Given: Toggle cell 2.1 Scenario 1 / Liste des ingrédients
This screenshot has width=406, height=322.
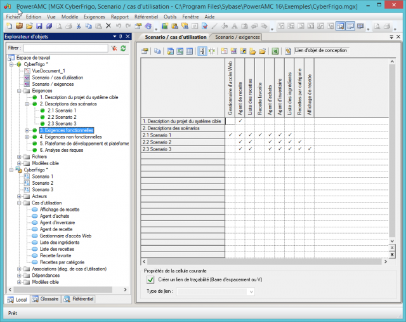Looking at the screenshot, I should pos(290,135).
